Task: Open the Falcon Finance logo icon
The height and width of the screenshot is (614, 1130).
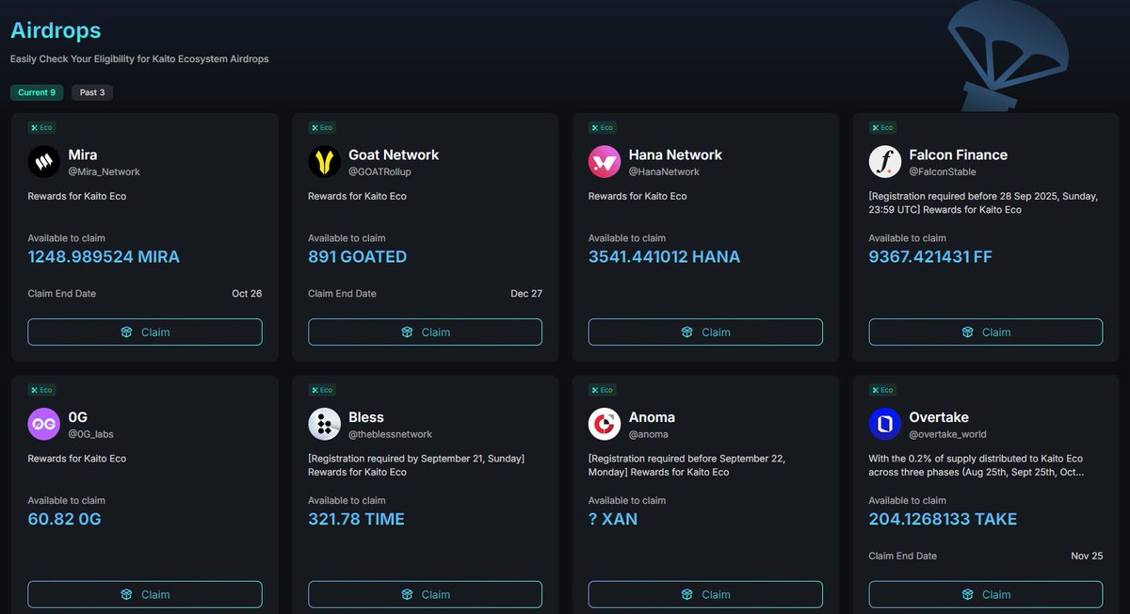Action: [885, 162]
